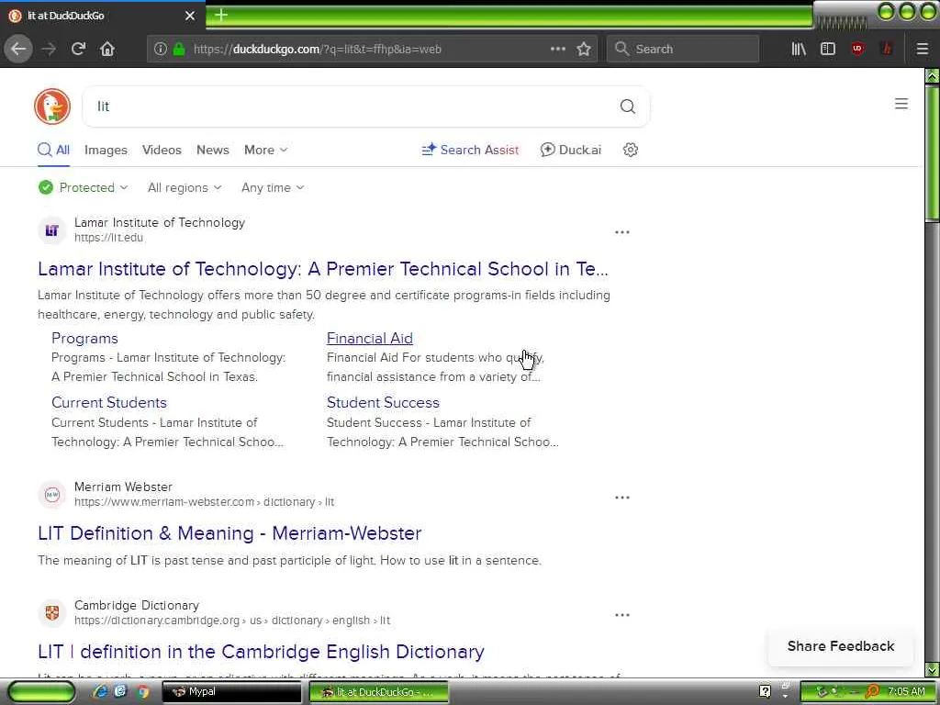
Task: Switch to the News tab
Action: coord(213,150)
